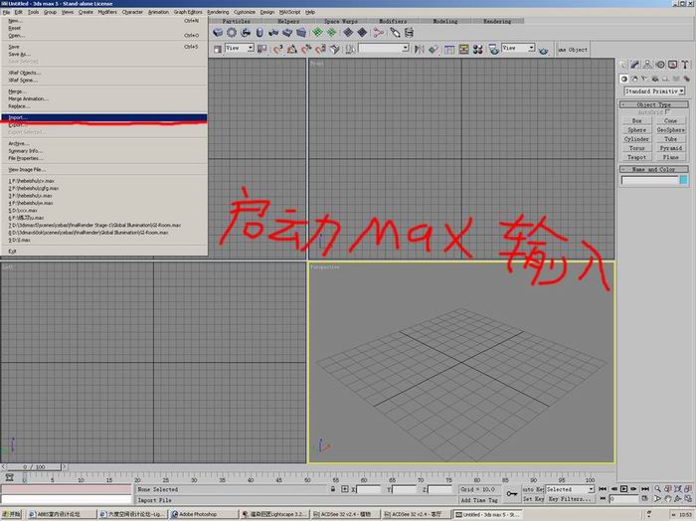
Task: Switch to Adobe Photoshop in the taskbar
Action: 203,514
